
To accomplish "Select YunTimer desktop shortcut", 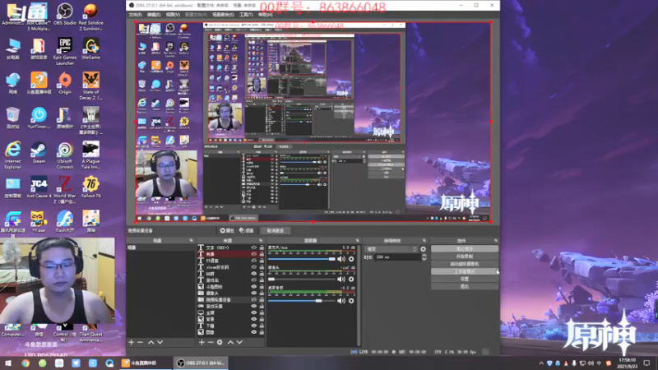I will [39, 118].
